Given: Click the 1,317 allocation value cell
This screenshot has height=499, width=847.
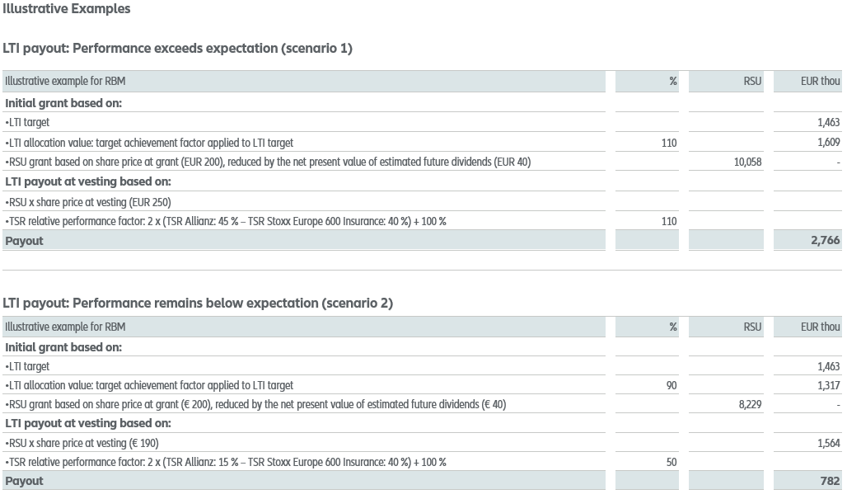Looking at the screenshot, I should pyautogui.click(x=828, y=385).
